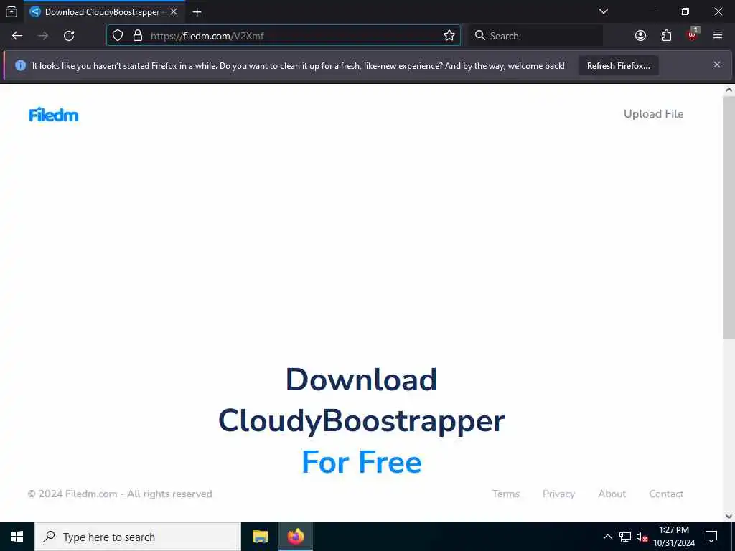Open the Windows notification center icon
Screen dimensions: 735x551
(x=711, y=537)
